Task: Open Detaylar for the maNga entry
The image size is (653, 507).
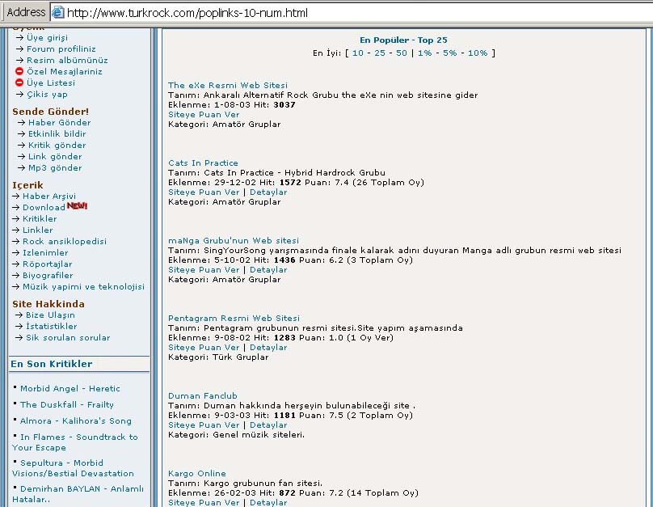Action: coord(268,269)
